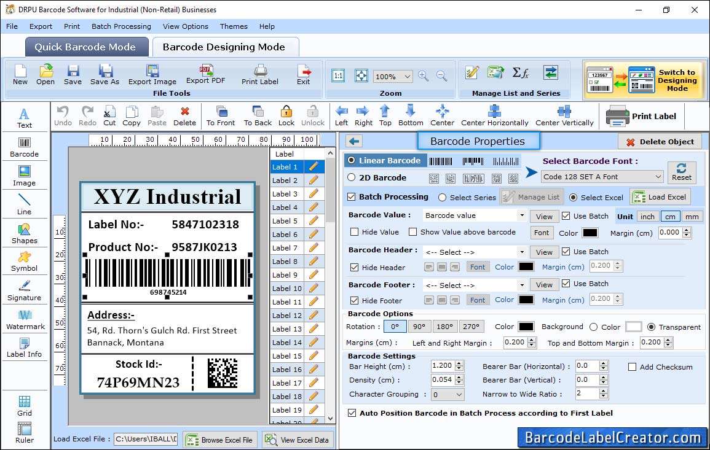Open the Select Barcode Font dropdown
Screen dimensions: 710x450
602,177
